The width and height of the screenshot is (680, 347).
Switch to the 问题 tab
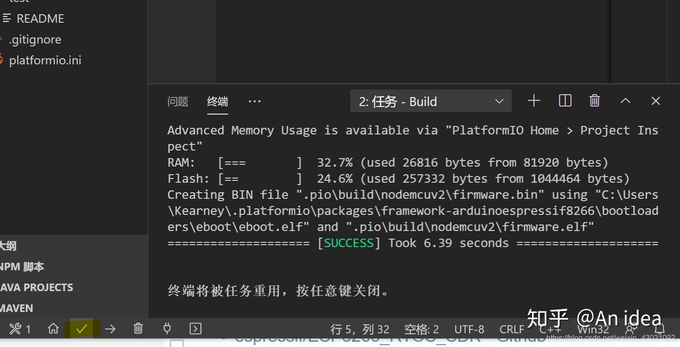point(178,101)
